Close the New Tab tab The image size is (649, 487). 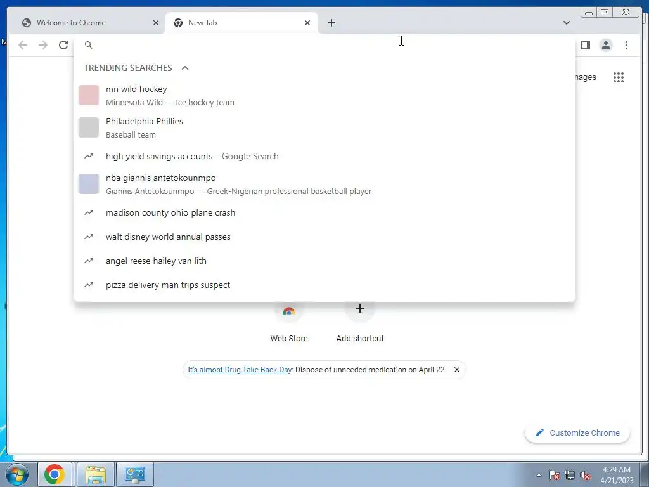tap(307, 23)
